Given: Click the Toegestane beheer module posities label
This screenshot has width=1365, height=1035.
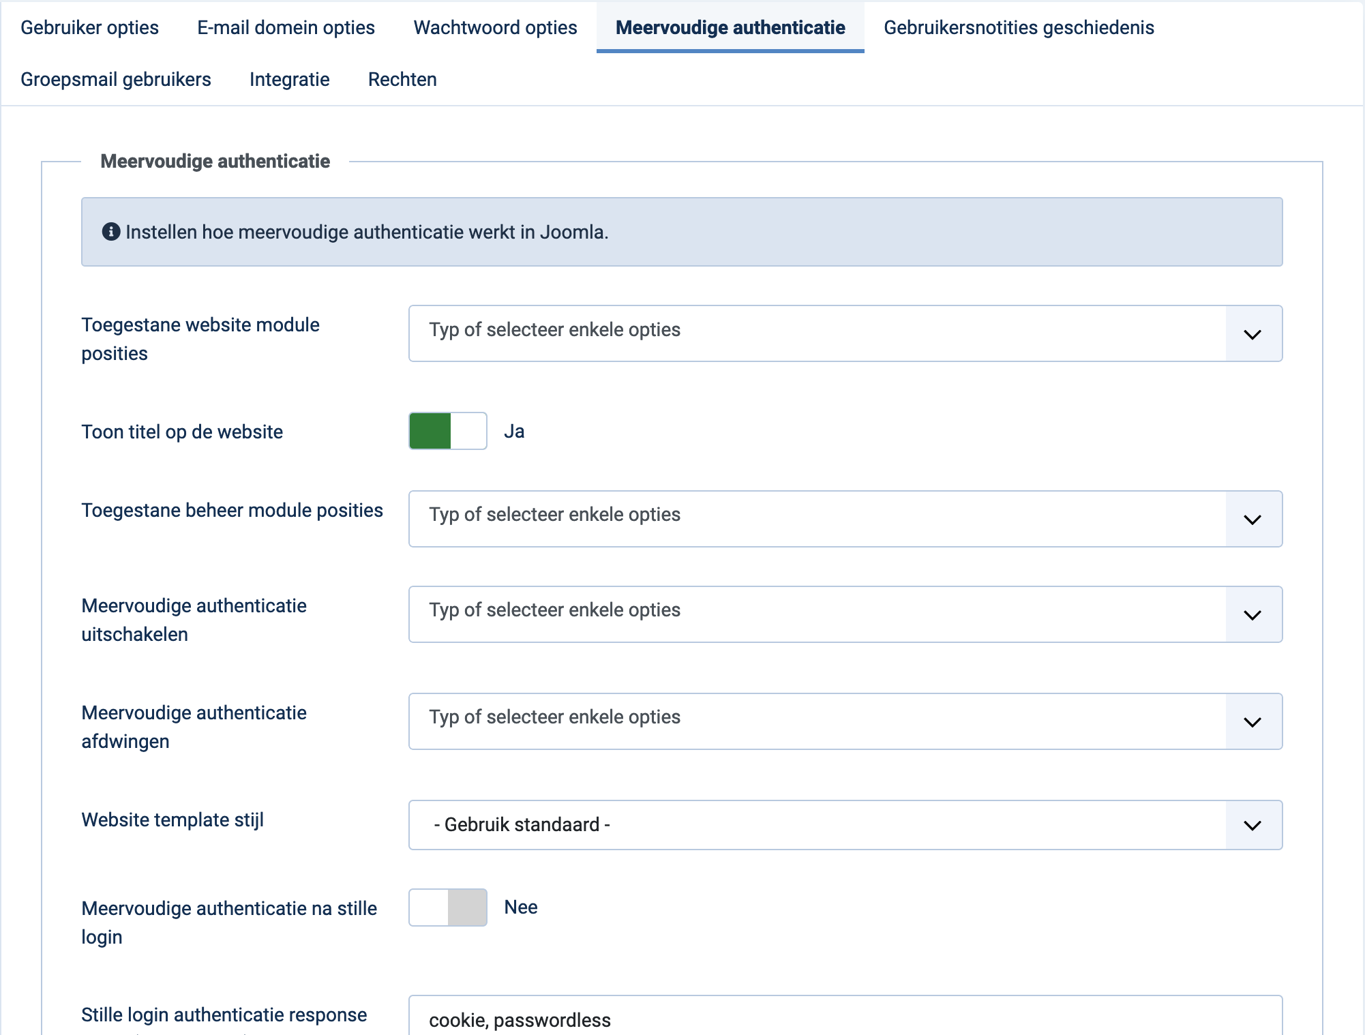Looking at the screenshot, I should (232, 510).
